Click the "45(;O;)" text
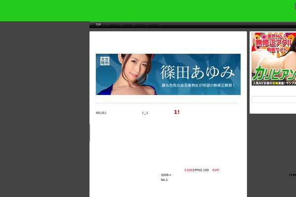The height and width of the screenshot is (197, 296). point(101,113)
